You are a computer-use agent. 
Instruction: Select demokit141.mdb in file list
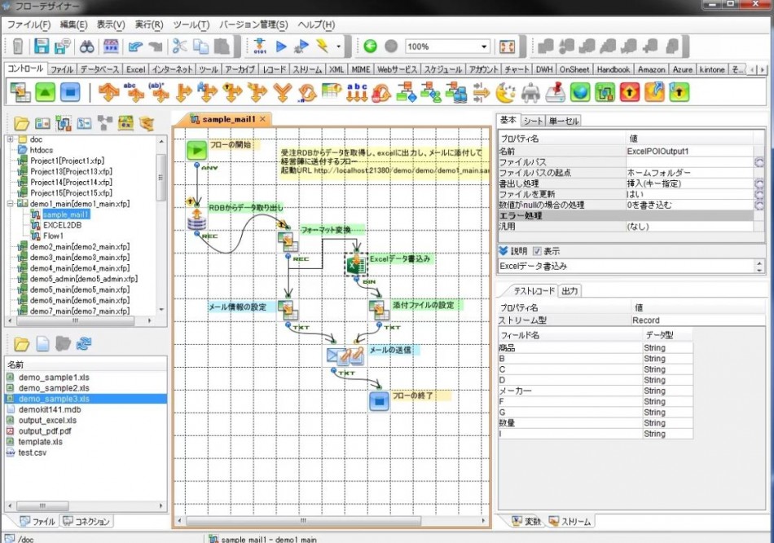(x=50, y=409)
